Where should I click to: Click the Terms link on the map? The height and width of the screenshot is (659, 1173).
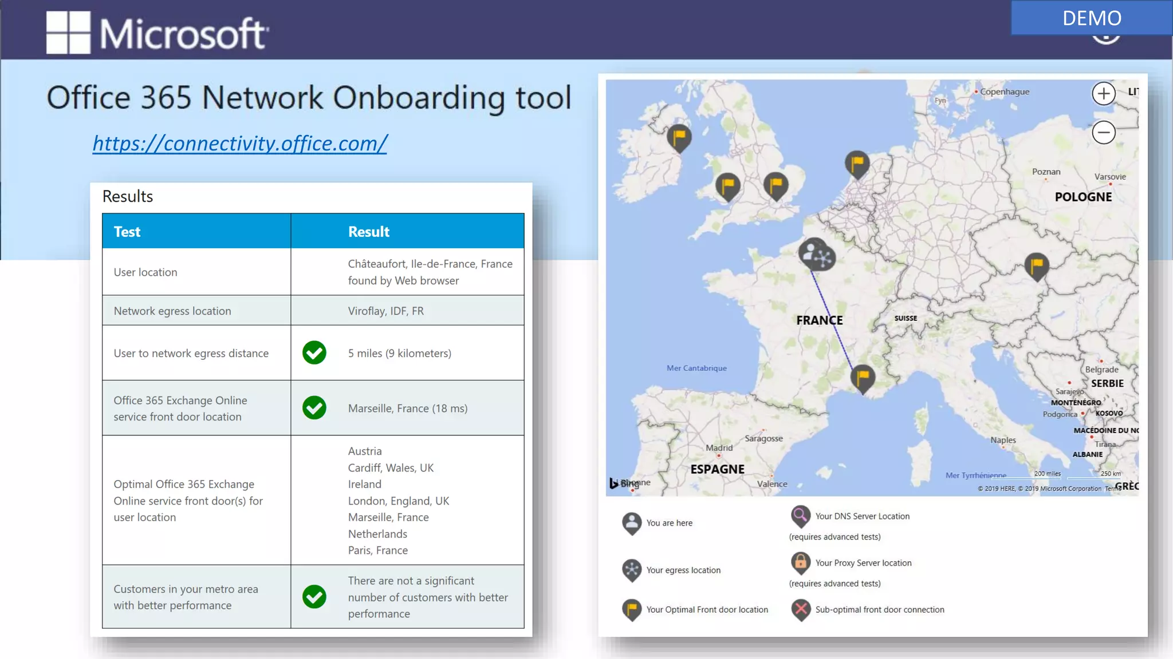pos(1113,489)
